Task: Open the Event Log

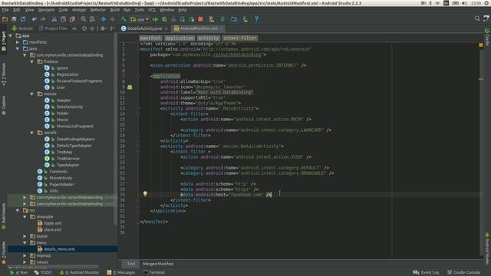Action: 427,273
